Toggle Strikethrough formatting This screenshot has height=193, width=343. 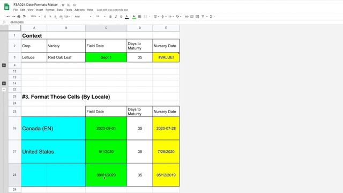point(121,17)
